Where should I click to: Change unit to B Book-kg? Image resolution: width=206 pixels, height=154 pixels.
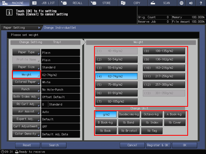tap(106, 123)
